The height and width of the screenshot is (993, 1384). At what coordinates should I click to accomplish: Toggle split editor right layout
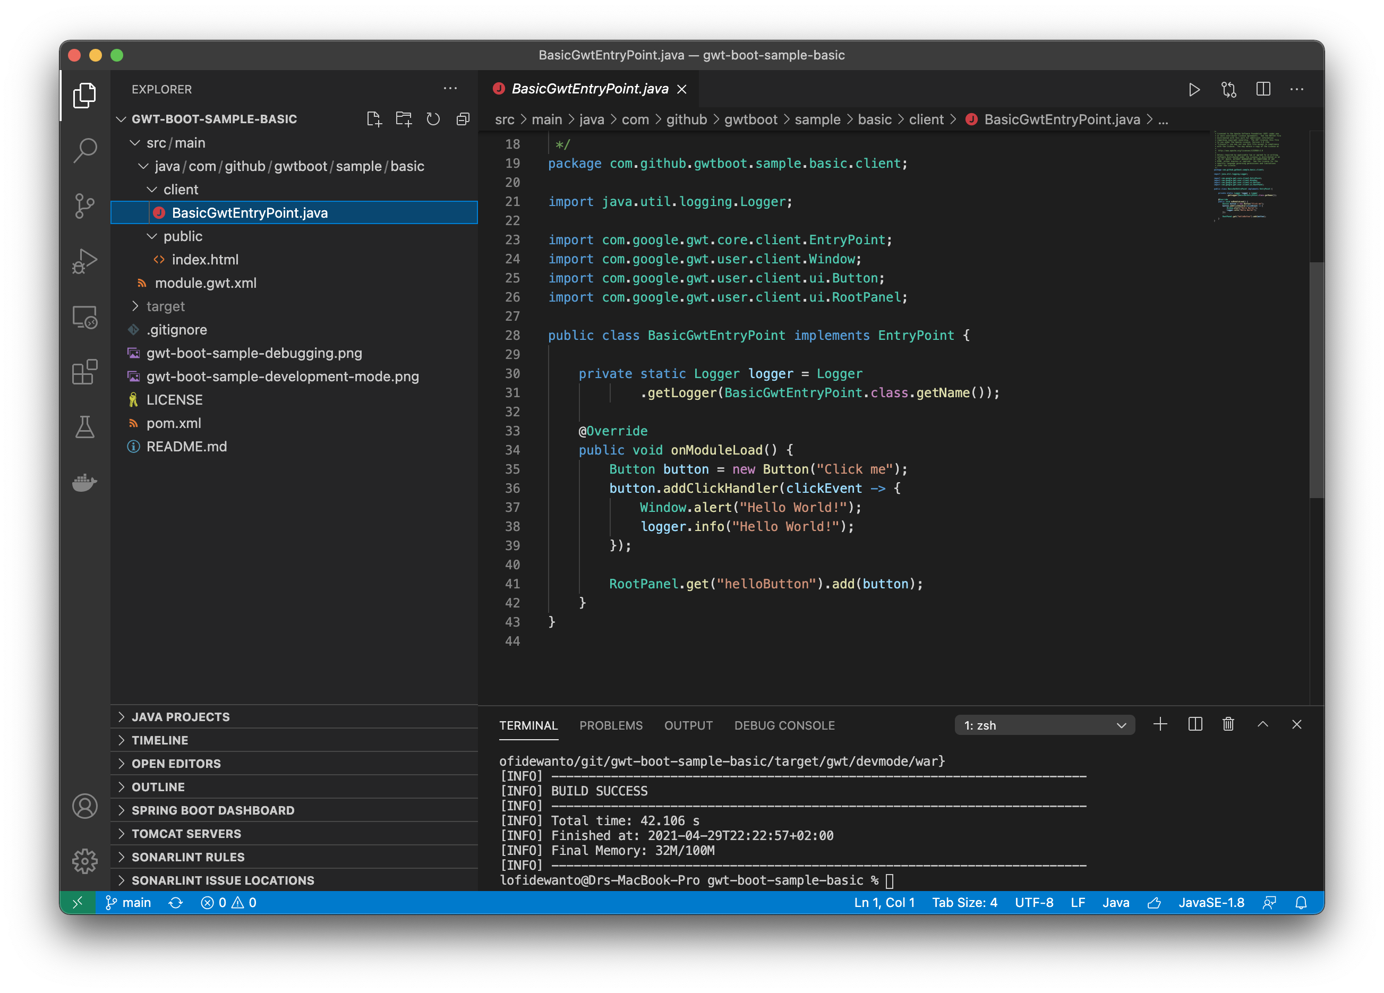(1263, 90)
